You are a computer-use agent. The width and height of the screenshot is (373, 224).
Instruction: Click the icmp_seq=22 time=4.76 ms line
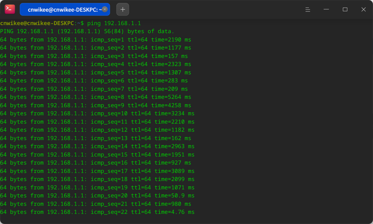tap(97, 212)
